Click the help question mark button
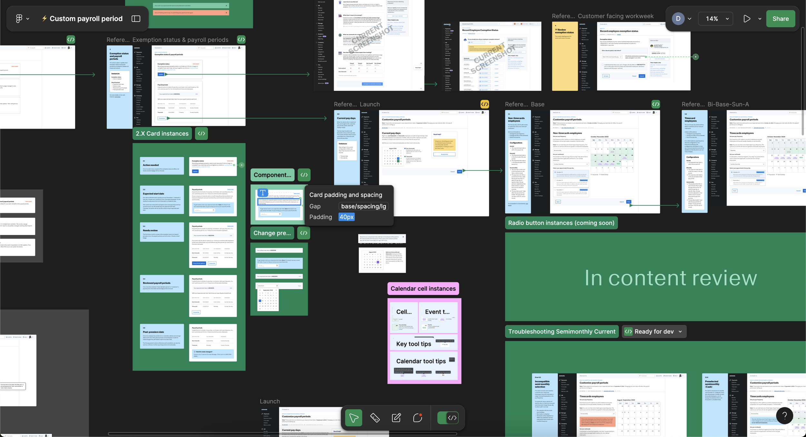This screenshot has width=806, height=437. [x=784, y=416]
